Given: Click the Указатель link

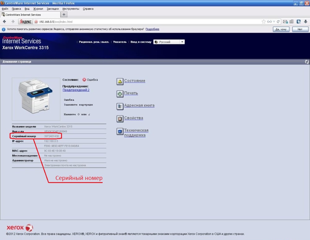Looking at the screenshot, I should tap(120, 42).
